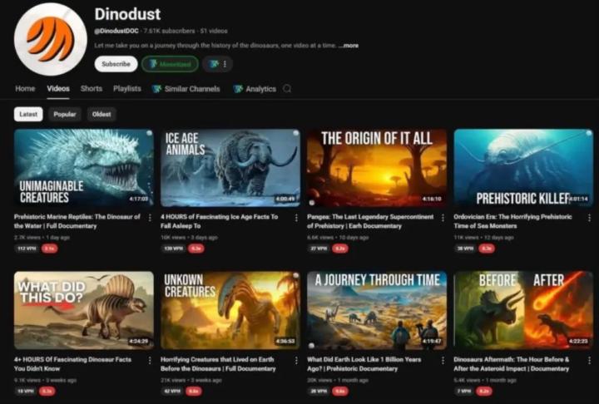Open title link 4 HOURS of Fascinating Ice Age Facts

[220, 221]
